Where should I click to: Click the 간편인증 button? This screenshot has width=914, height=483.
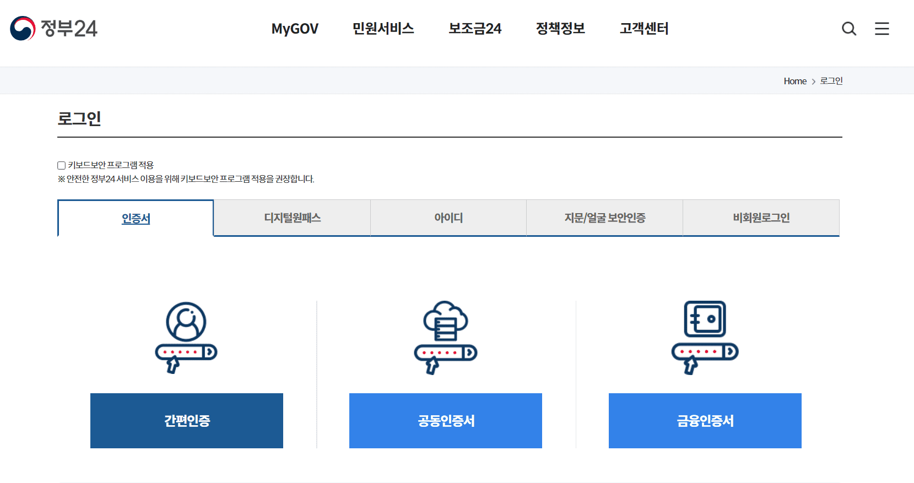pos(187,421)
